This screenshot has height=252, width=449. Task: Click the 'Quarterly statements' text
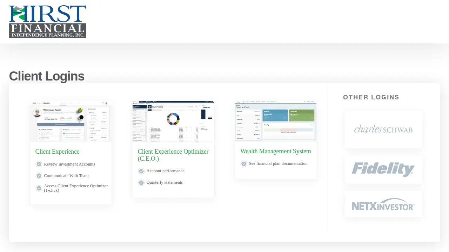[165, 182]
